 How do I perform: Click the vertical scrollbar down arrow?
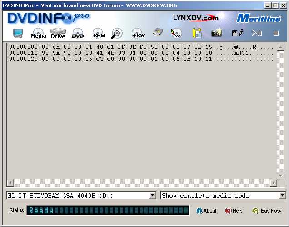(x=280, y=176)
